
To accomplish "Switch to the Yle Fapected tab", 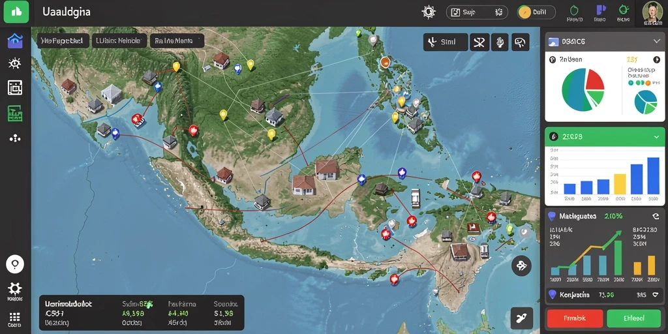I will pyautogui.click(x=63, y=41).
